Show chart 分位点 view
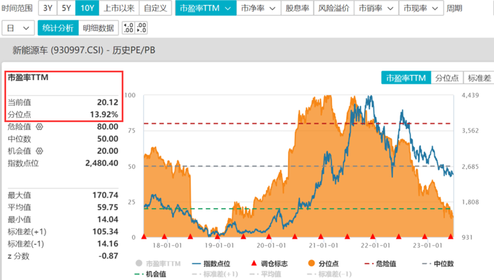Image resolution: width=494 pixels, height=280 pixels. (447, 78)
